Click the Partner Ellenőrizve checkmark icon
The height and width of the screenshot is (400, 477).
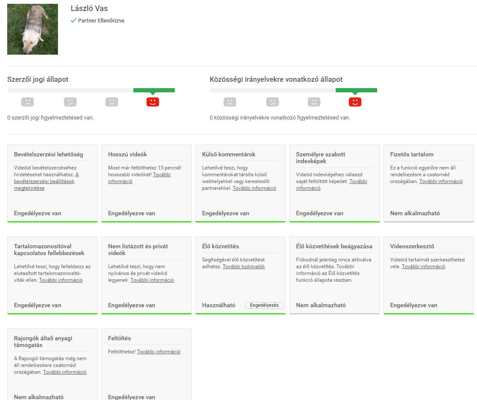73,20
